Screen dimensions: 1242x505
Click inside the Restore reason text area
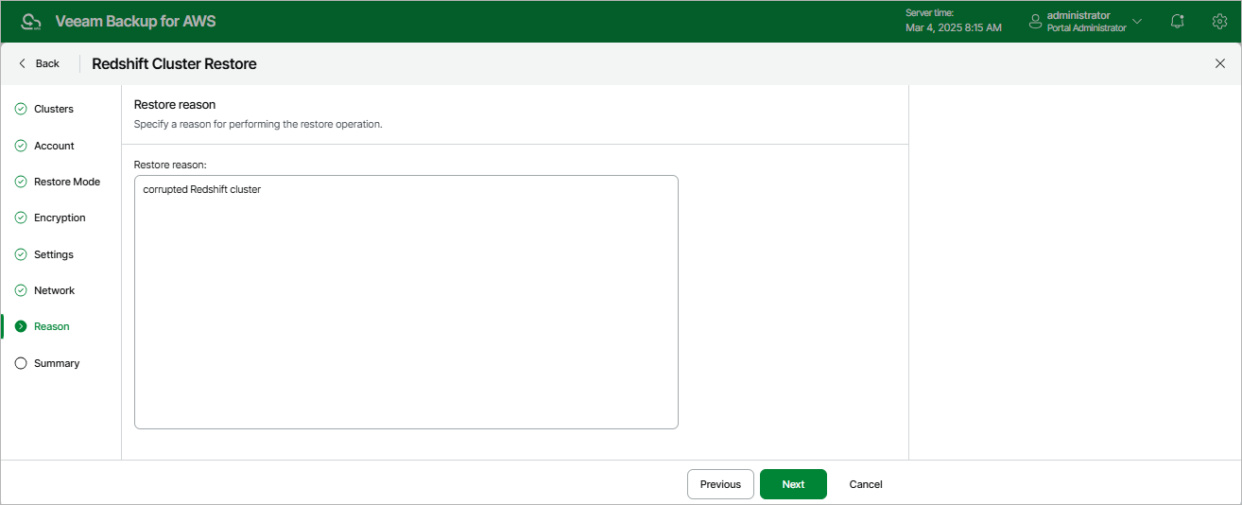click(406, 302)
